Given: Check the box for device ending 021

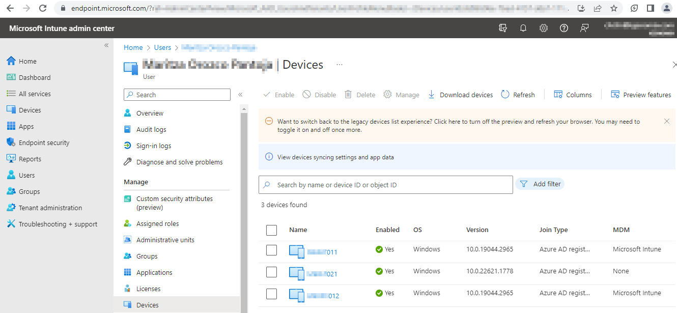Looking at the screenshot, I should click(271, 272).
